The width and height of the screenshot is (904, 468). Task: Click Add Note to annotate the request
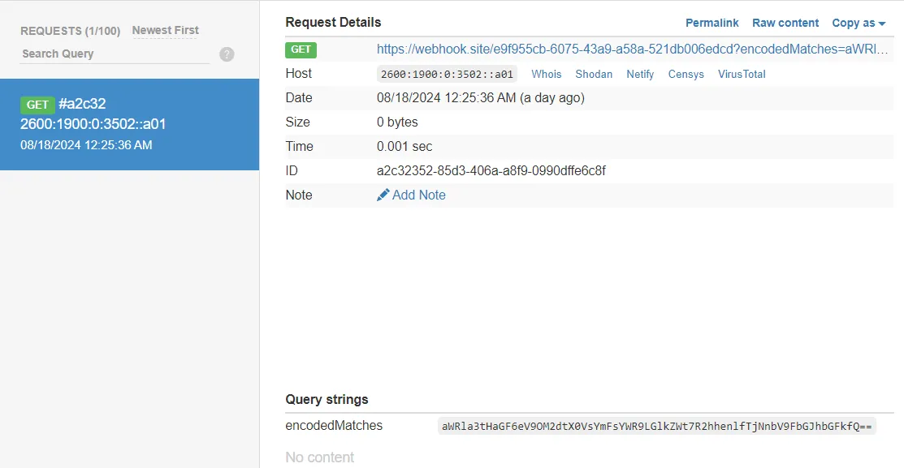point(417,195)
